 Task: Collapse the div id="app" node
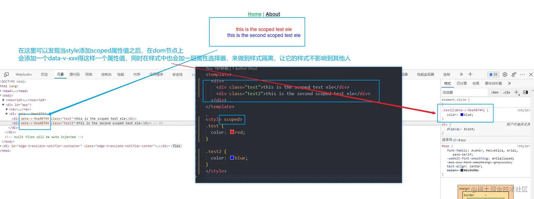tap(4, 105)
